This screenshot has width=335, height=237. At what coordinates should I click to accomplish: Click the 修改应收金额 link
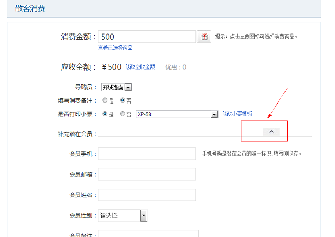coord(140,67)
